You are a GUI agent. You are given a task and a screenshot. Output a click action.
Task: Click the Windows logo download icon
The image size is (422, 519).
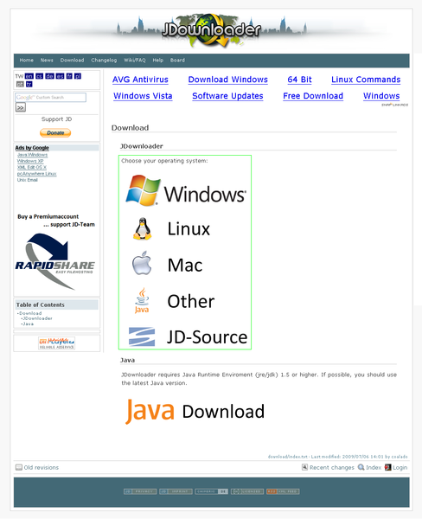pos(144,190)
